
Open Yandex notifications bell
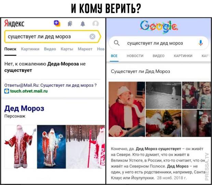click(83, 24)
